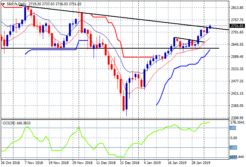
Task: Click the OHLC values 2719.30 2737.03 2716.03 2731.03
Action: (55, 4)
